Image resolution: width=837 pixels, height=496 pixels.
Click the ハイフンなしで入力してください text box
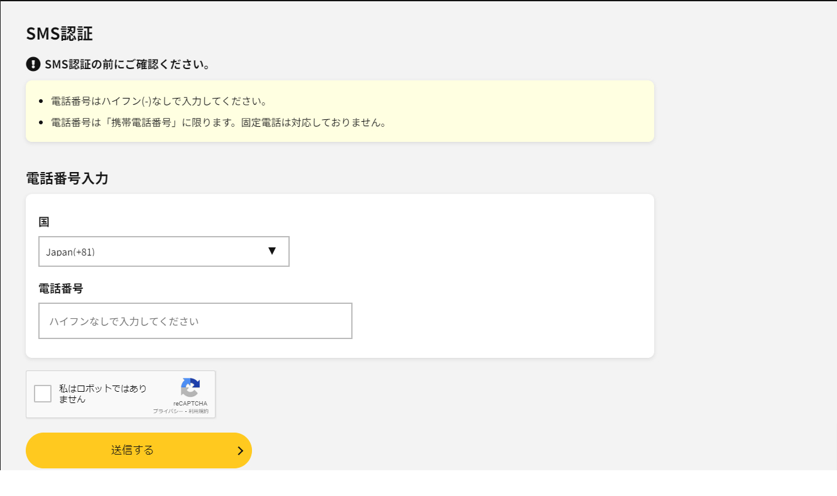[x=195, y=320]
